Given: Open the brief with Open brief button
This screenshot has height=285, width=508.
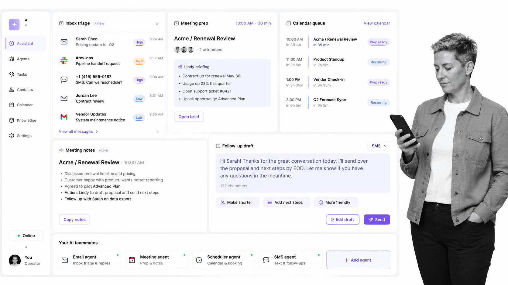Looking at the screenshot, I should pyautogui.click(x=189, y=117).
